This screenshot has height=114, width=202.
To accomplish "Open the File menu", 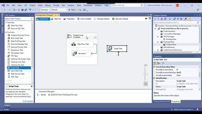I will click(x=8, y=5).
